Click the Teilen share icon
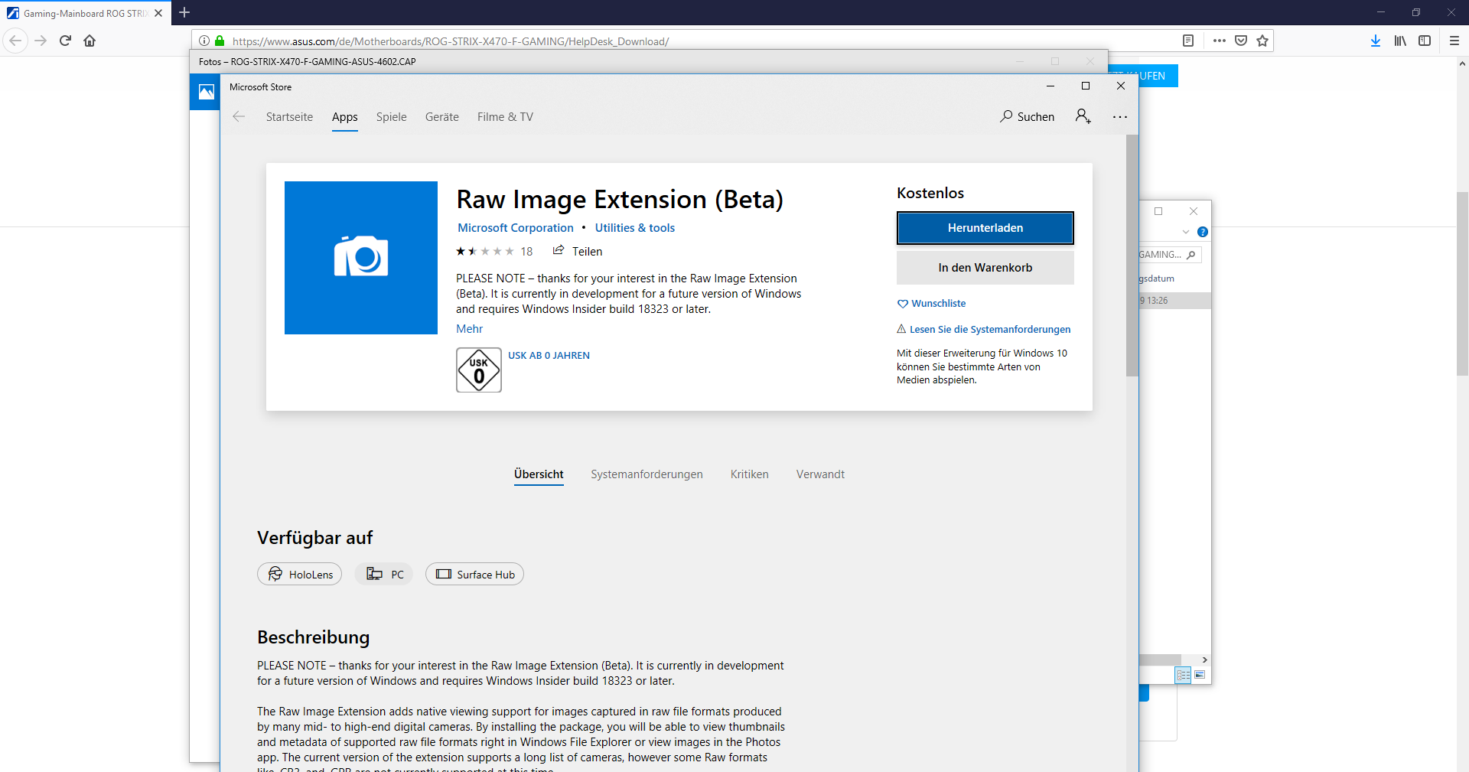The image size is (1469, 772). [559, 250]
